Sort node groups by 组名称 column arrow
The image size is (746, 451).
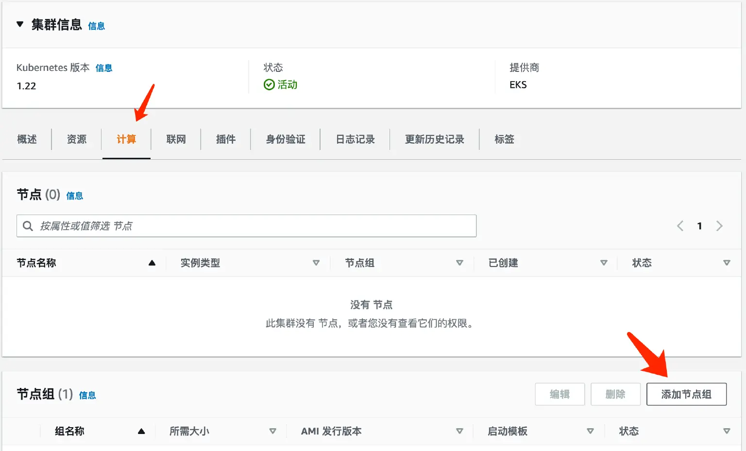[x=141, y=431]
